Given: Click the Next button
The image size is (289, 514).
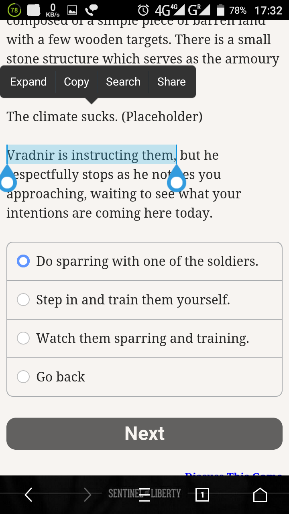Looking at the screenshot, I should pos(144,434).
